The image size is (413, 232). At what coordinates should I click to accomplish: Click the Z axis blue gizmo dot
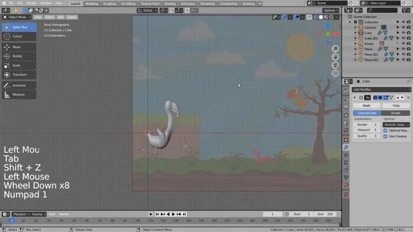coord(328,25)
